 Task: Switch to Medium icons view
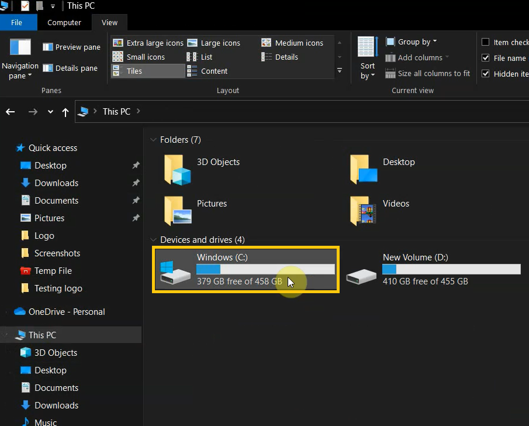293,42
